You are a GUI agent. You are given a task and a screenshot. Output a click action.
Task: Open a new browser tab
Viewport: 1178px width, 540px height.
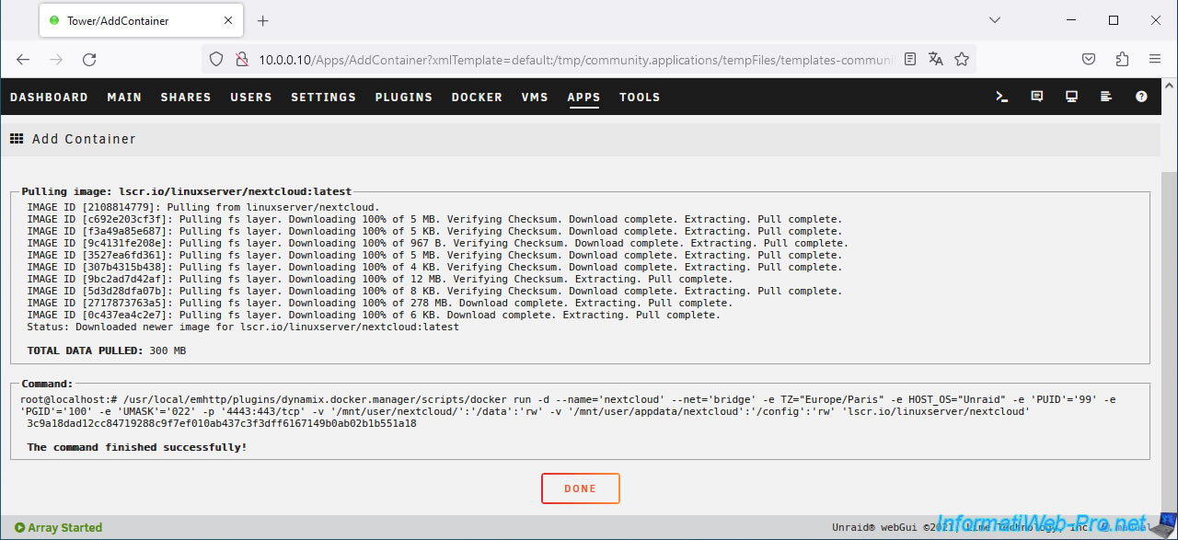(x=262, y=20)
